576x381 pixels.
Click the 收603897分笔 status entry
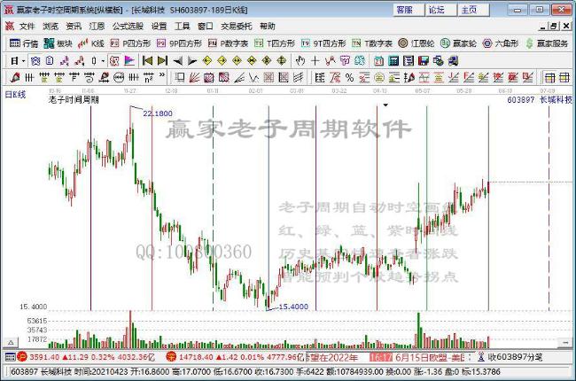pyautogui.click(x=515, y=357)
